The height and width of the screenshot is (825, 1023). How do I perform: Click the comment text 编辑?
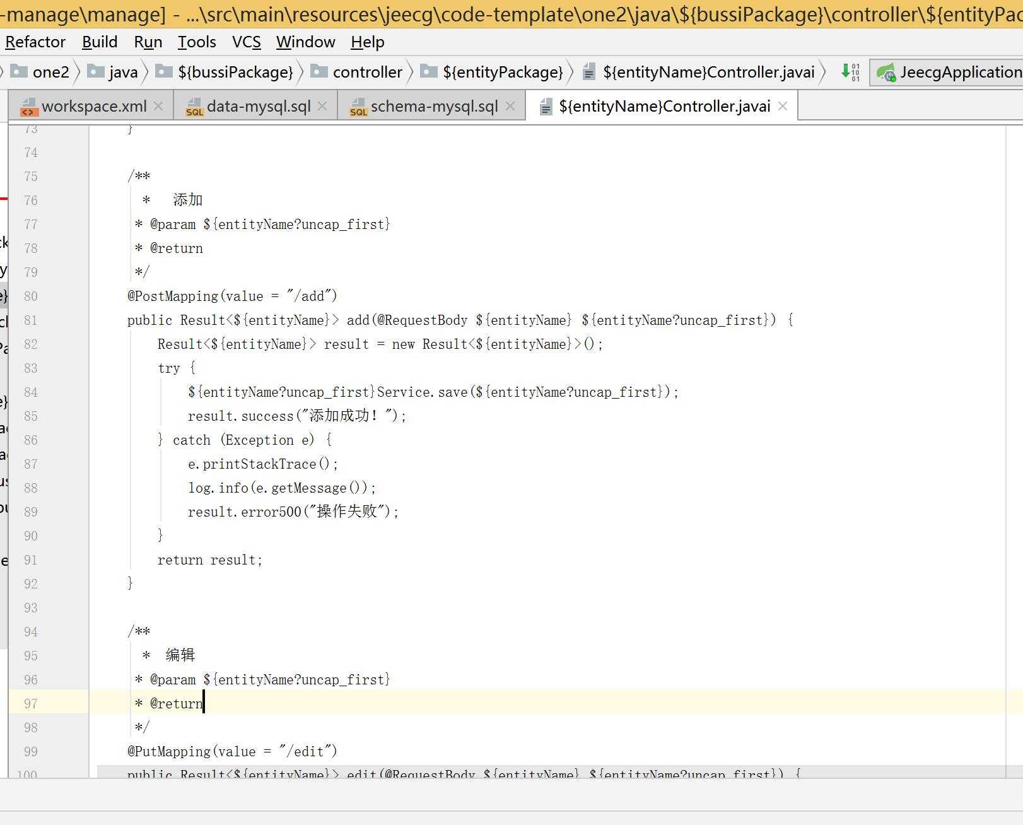[180, 655]
